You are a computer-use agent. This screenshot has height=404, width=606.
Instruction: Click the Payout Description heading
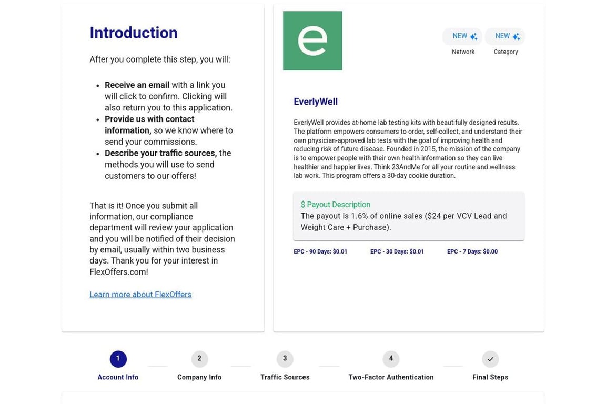[336, 205]
